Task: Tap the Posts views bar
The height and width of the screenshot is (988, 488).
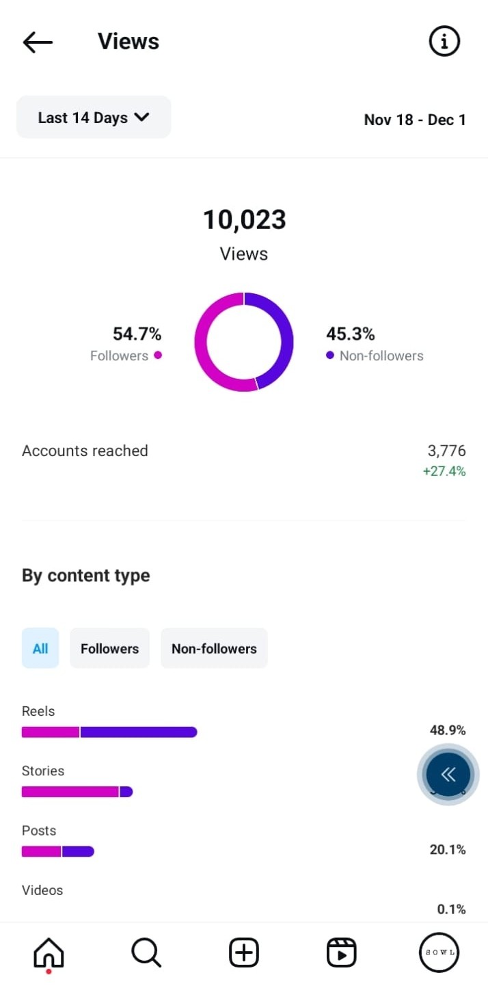Action: coord(58,851)
